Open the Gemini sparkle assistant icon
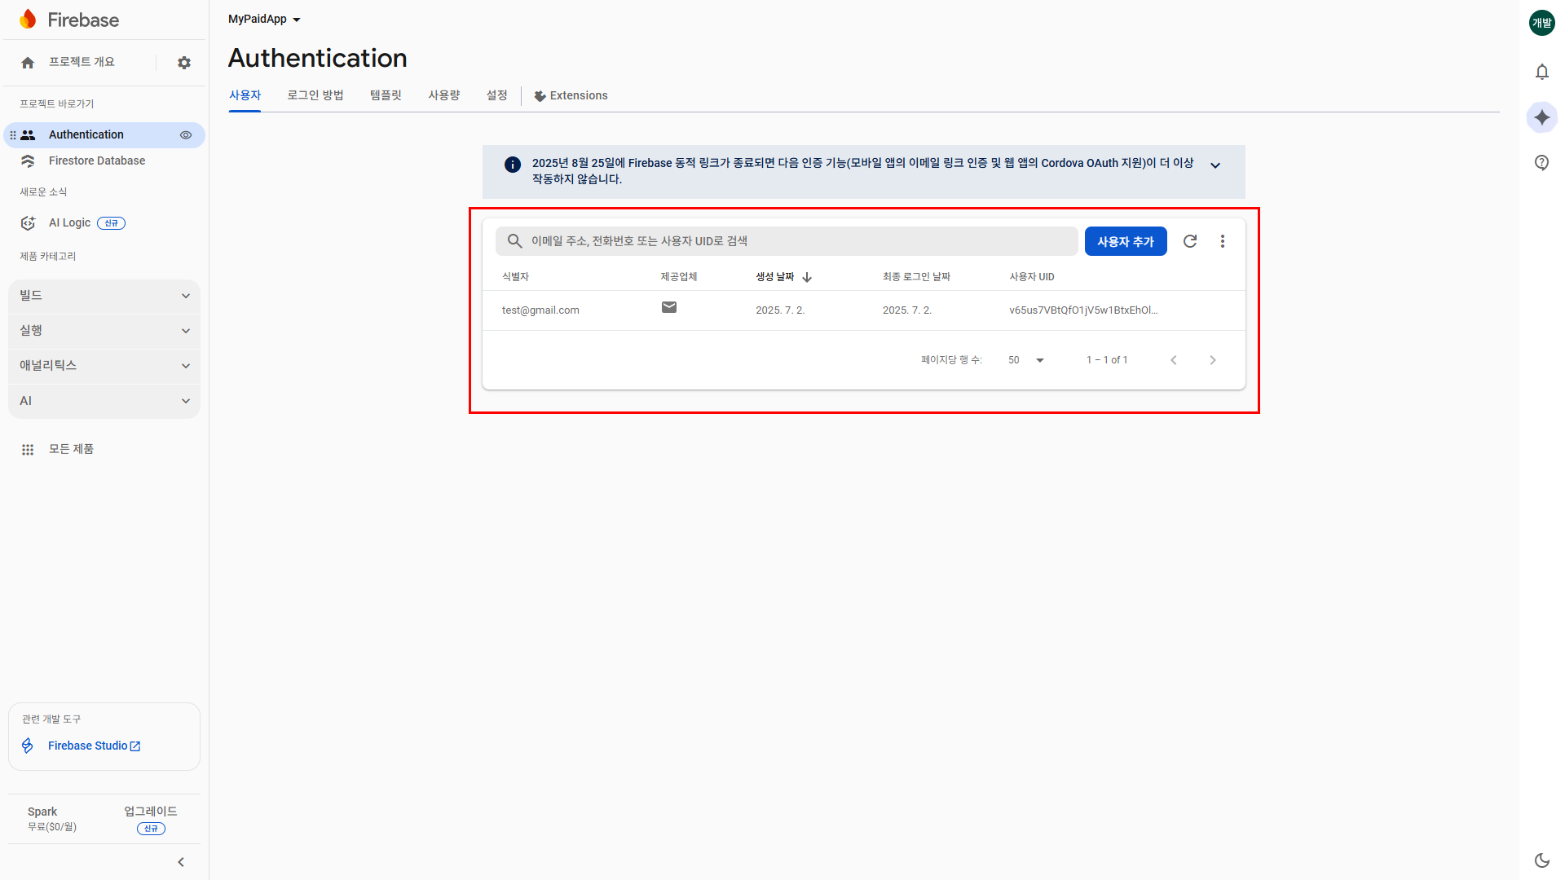This screenshot has height=880, width=1565. [1541, 117]
